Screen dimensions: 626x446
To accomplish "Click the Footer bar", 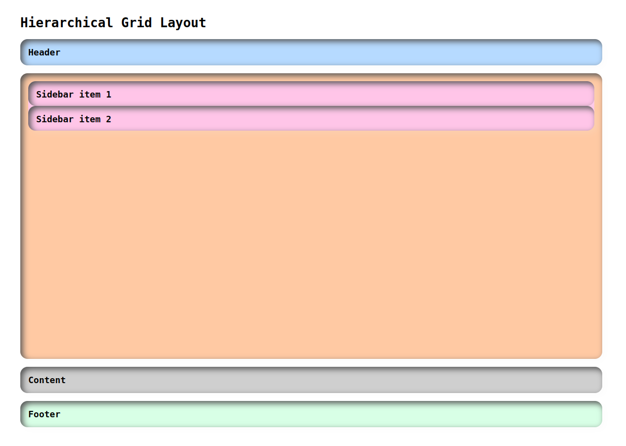I will (x=311, y=414).
